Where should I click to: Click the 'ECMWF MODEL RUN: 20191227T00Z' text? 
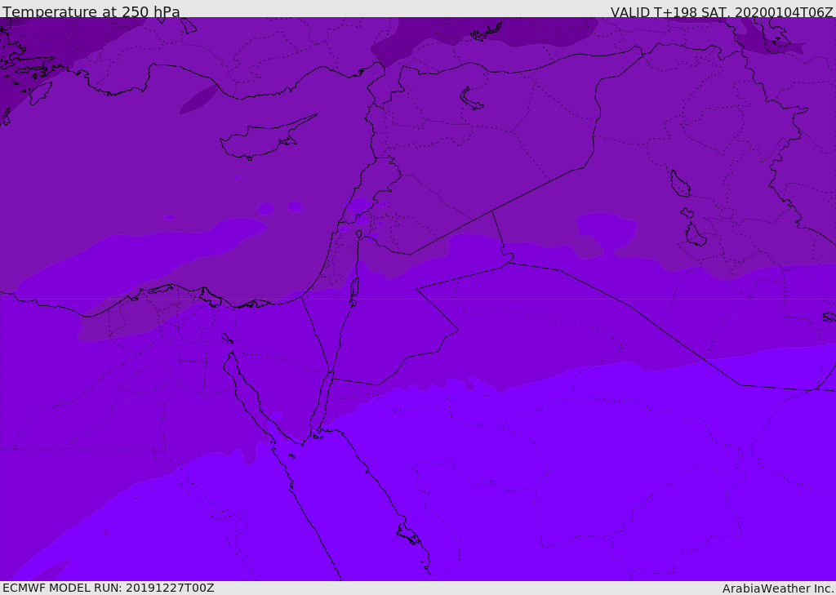tap(109, 588)
